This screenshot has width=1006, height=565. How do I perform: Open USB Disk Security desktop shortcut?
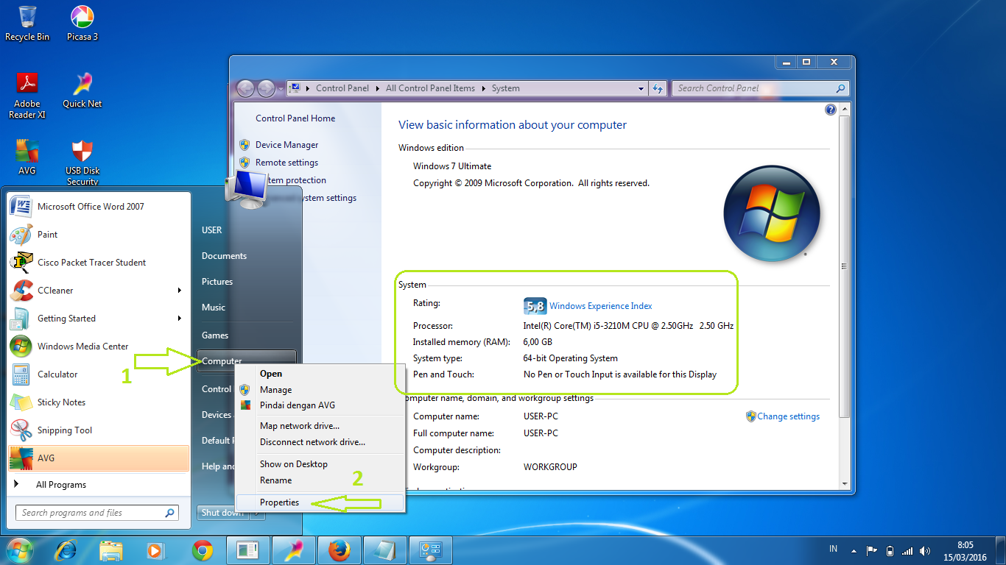tap(82, 163)
